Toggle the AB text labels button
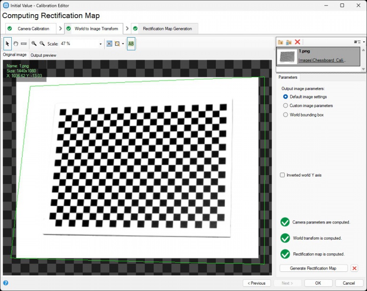367x291 pixels. 131,44
